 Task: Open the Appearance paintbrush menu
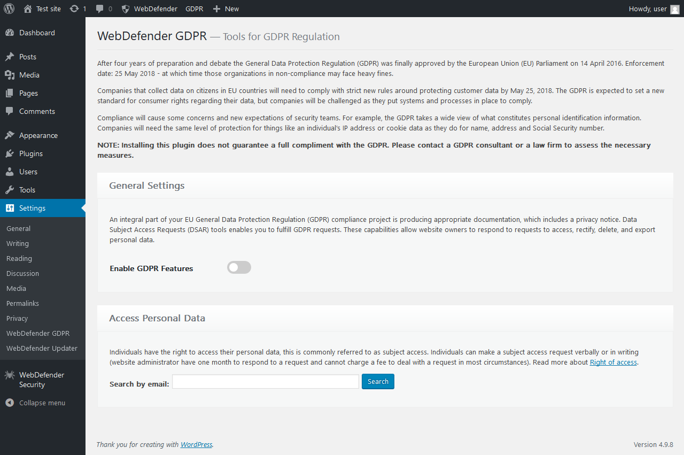pyautogui.click(x=38, y=135)
